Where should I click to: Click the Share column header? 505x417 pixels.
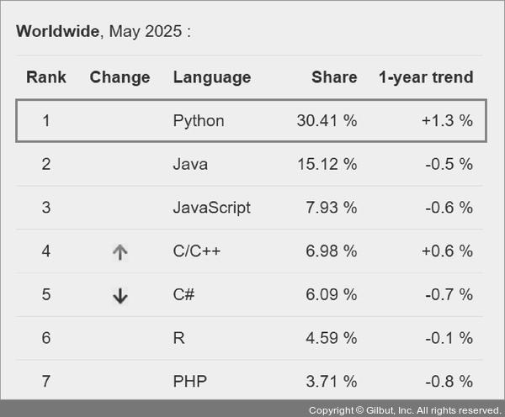click(334, 77)
